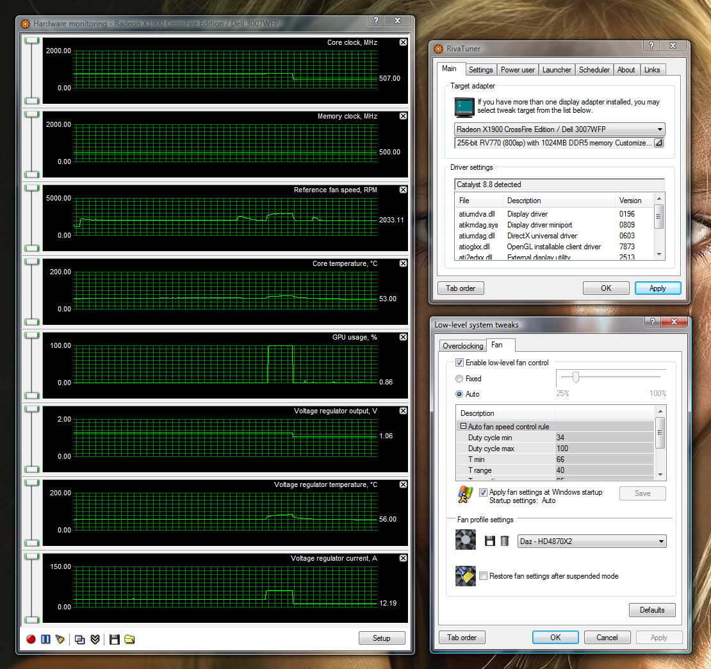This screenshot has height=669, width=711.
Task: Click the Duty cycle min value 34
Action: [605, 438]
